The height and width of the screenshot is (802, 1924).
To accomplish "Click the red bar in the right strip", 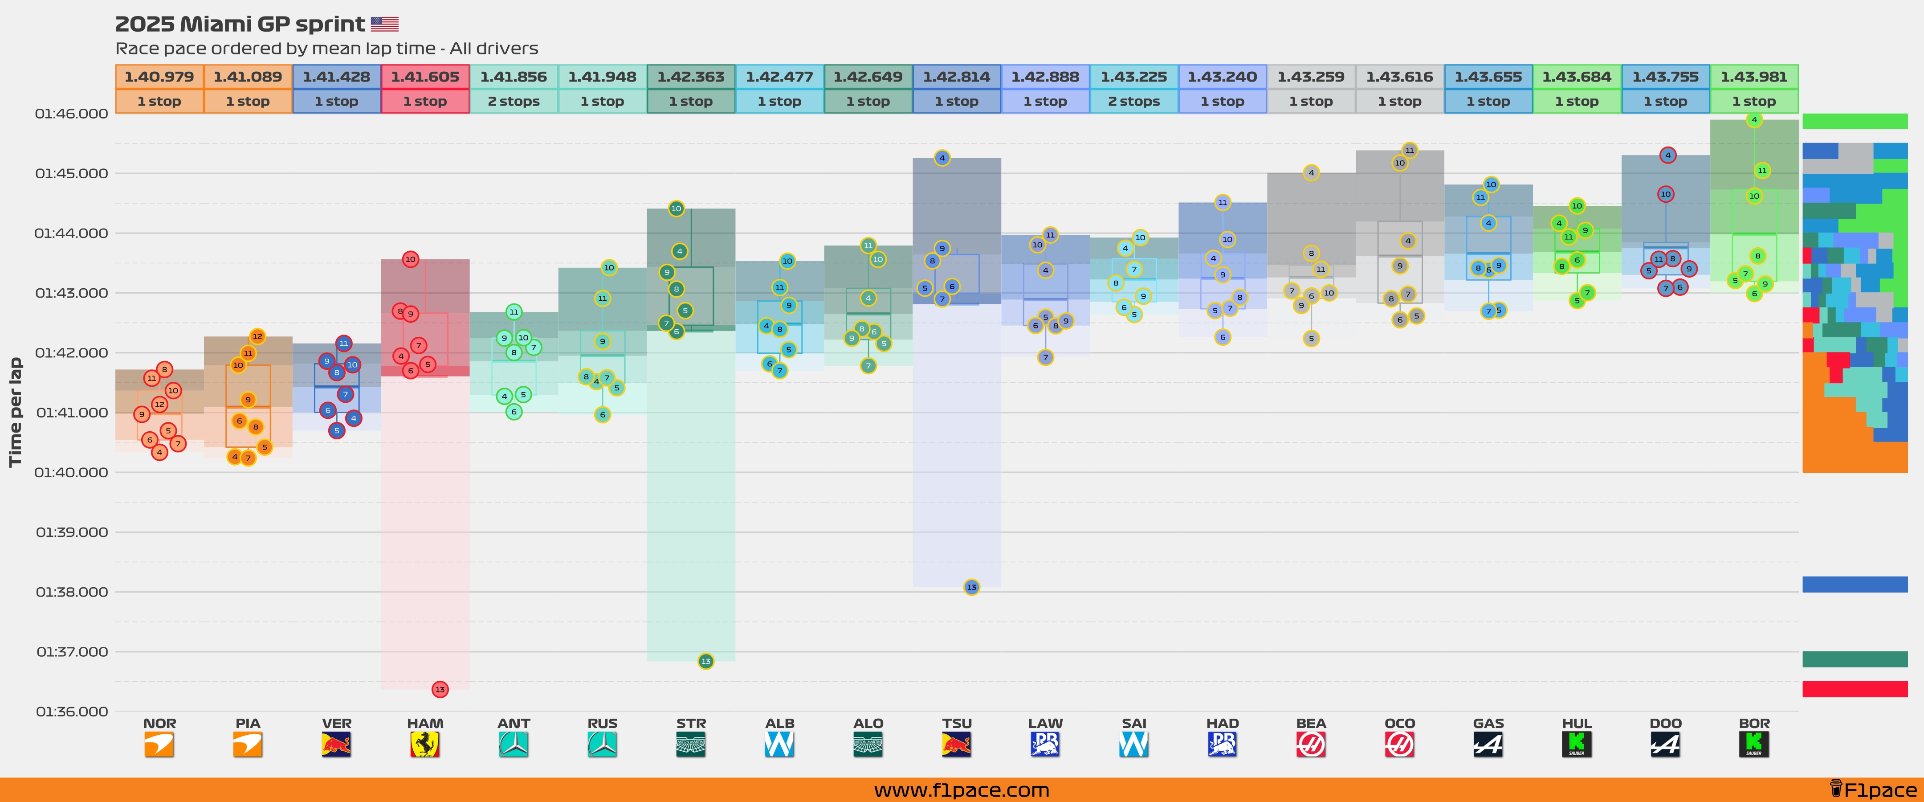I will tap(1855, 689).
